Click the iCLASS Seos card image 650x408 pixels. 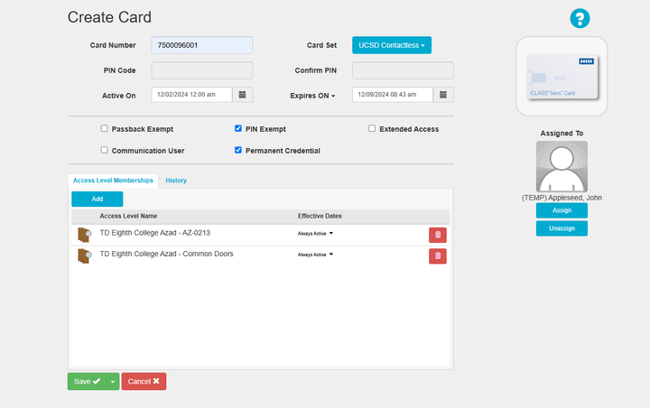562,77
